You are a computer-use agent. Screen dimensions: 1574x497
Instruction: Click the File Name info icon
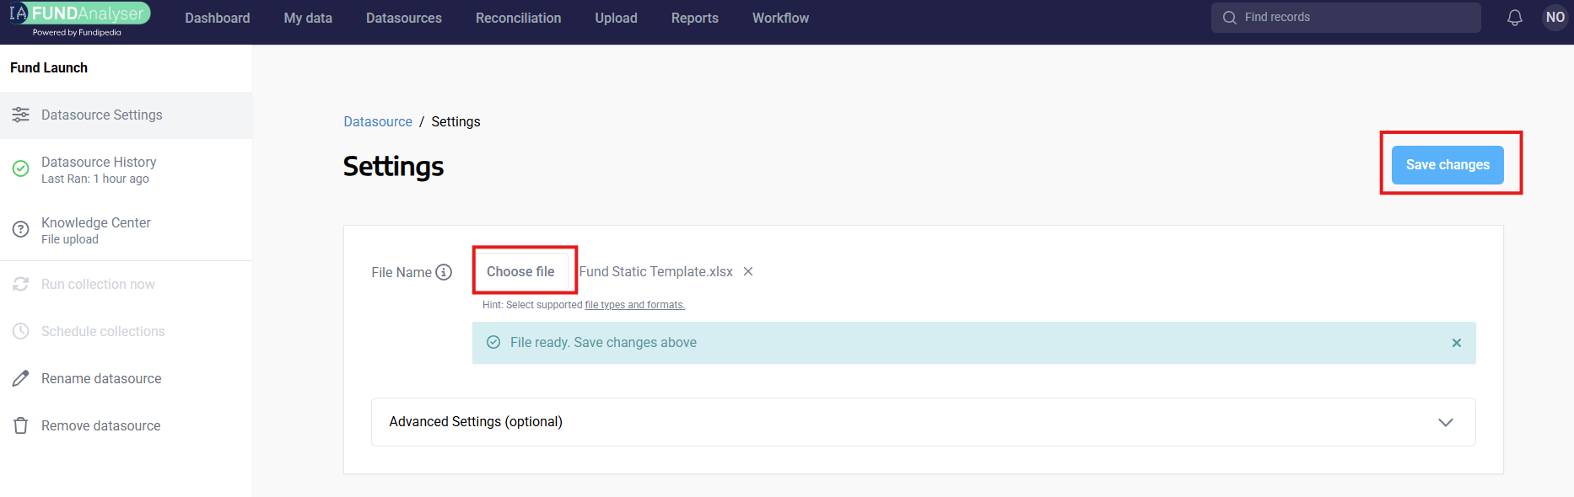(x=444, y=272)
